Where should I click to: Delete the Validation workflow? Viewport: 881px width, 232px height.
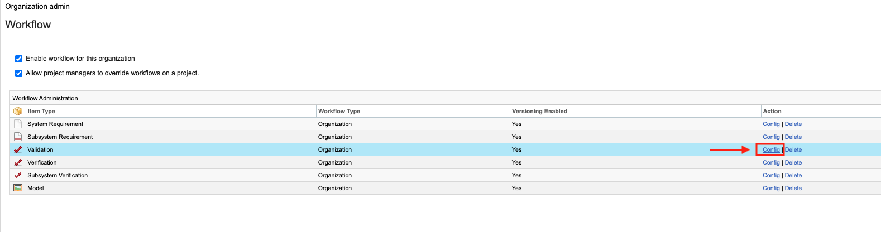tap(793, 150)
